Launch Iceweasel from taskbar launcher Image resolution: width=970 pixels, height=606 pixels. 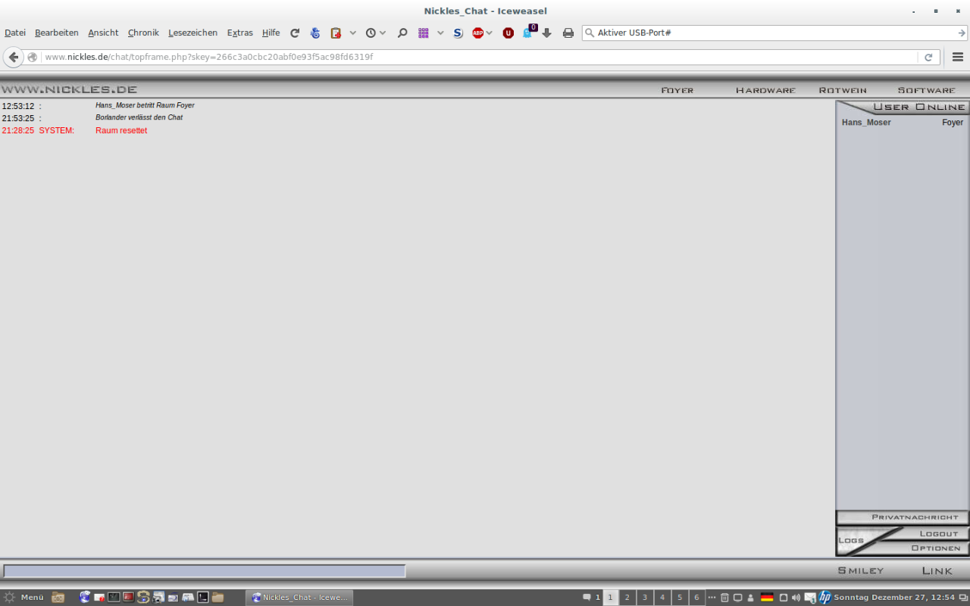point(85,597)
